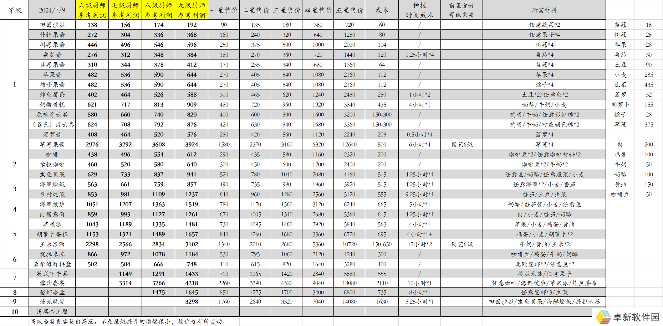Click the 二星售价 column header
The image size is (663, 326).
tap(255, 10)
